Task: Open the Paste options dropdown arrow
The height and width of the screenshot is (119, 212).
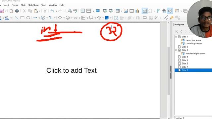Action: tap(40, 11)
